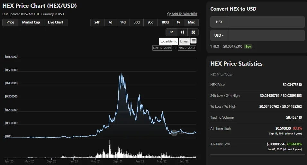
Task: Click the star icon beside Add To Watchlist
Action: click(168, 14)
